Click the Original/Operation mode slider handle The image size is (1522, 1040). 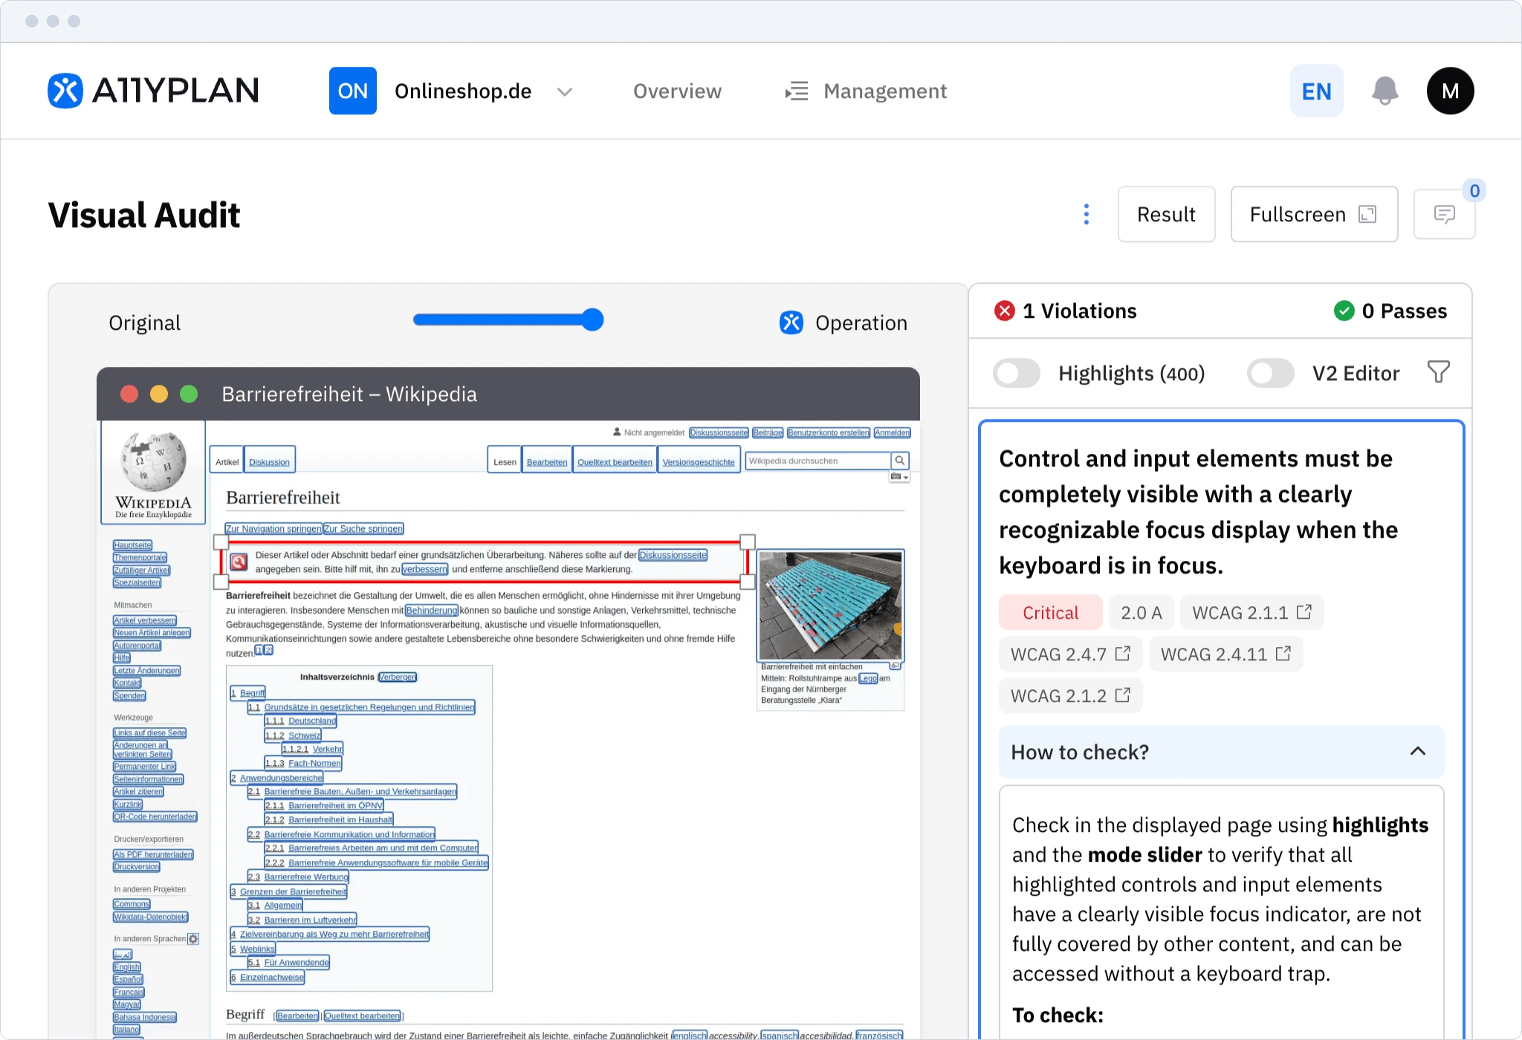(592, 320)
